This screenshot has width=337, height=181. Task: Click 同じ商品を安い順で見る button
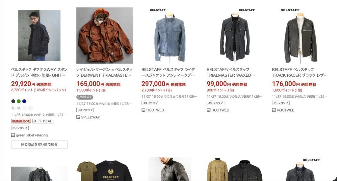tap(39, 145)
